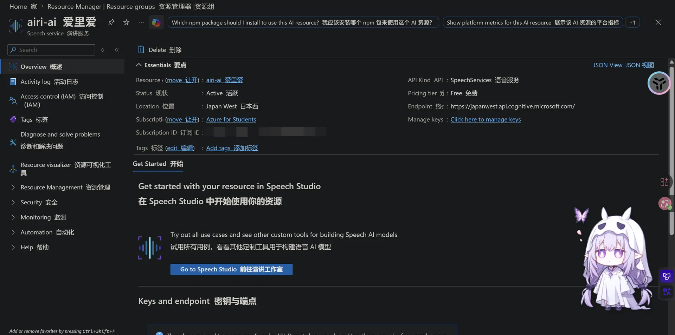Ask Copilot which npm package to install
675x335 pixels.
303,22
